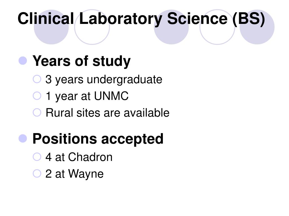Click the filled lavender circle under 'Science'
Viewport: 289px width, 216px height.
171,27
